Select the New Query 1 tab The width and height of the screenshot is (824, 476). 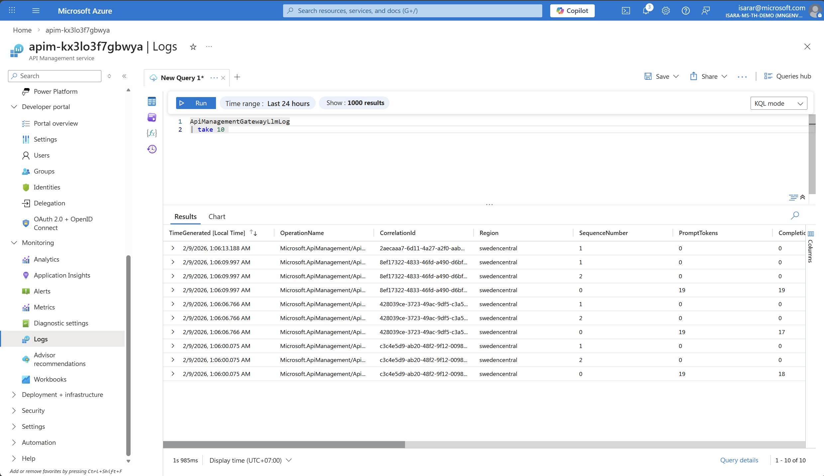[x=182, y=78]
